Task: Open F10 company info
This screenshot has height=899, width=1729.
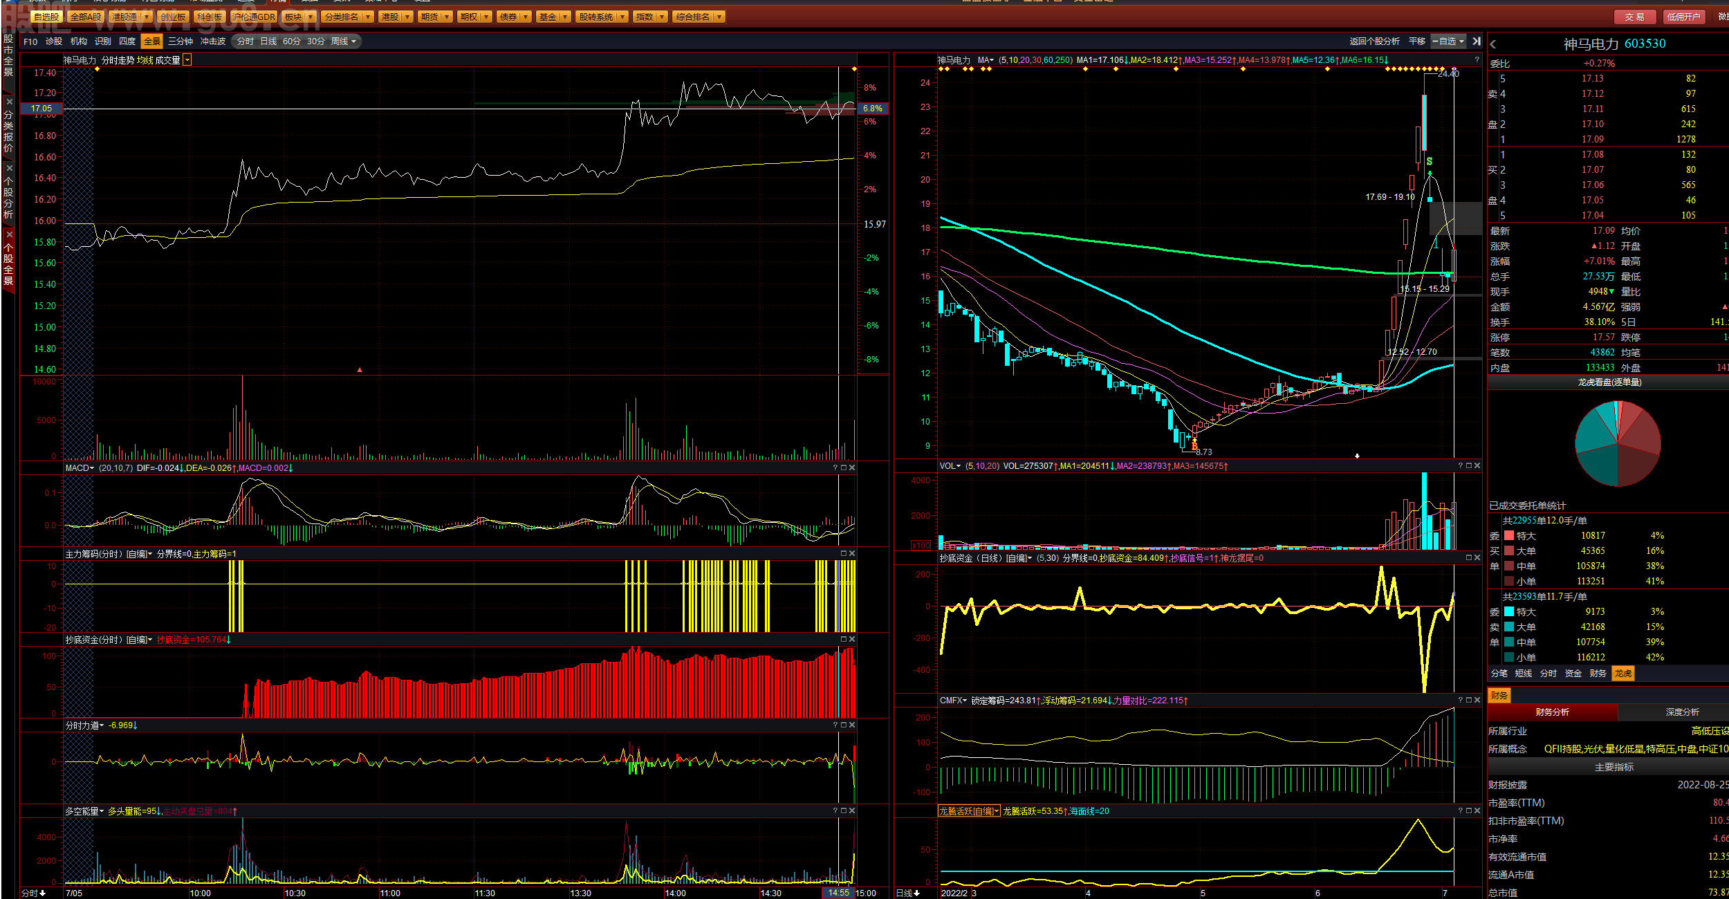Action: click(30, 41)
